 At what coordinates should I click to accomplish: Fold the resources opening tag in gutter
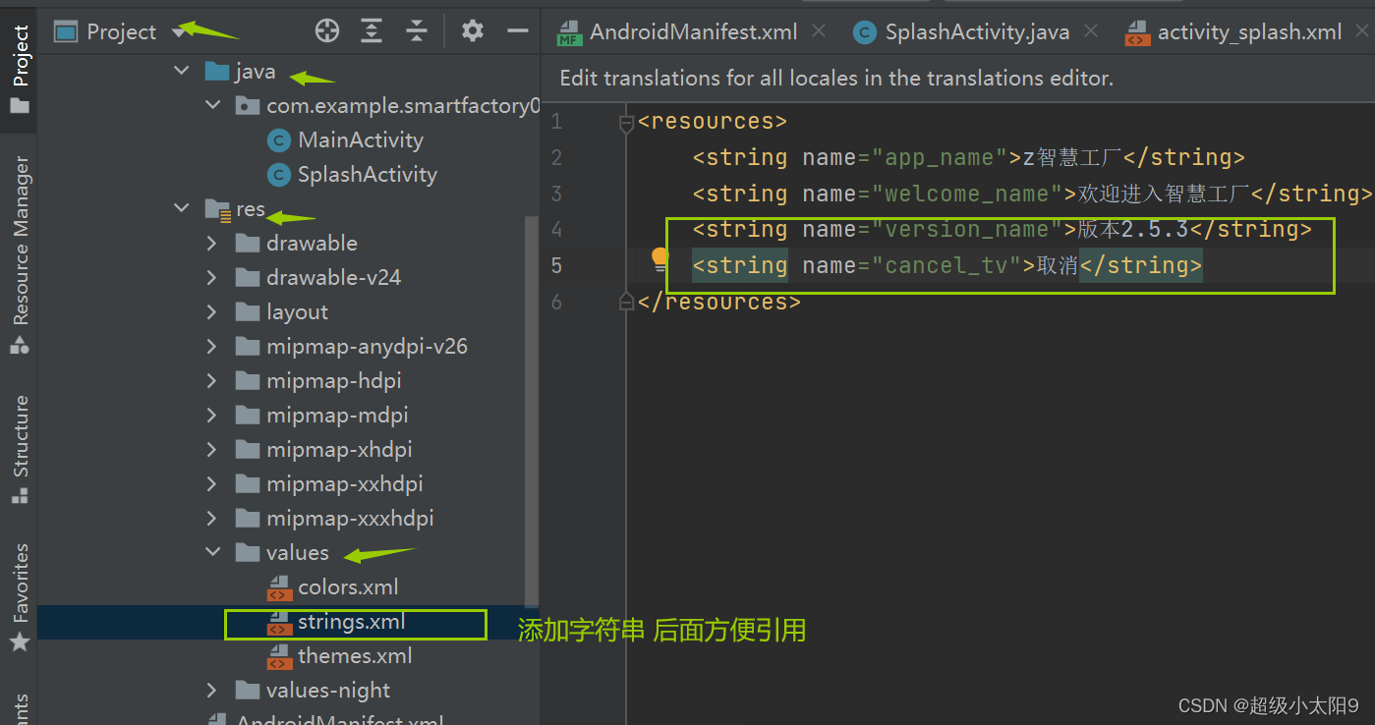point(626,123)
